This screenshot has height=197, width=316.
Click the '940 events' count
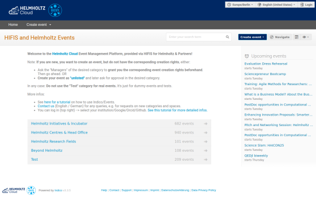tap(184, 133)
